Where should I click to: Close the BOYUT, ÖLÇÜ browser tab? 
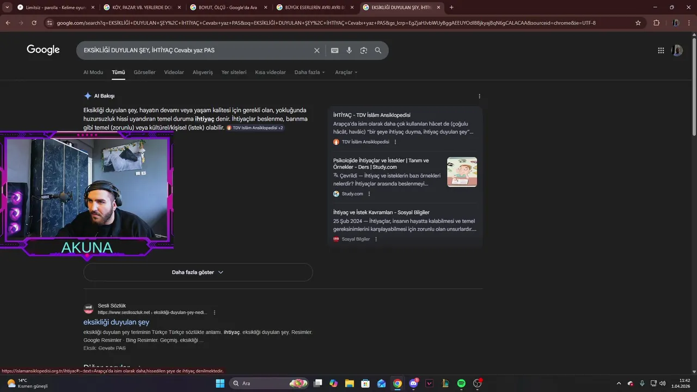265,8
